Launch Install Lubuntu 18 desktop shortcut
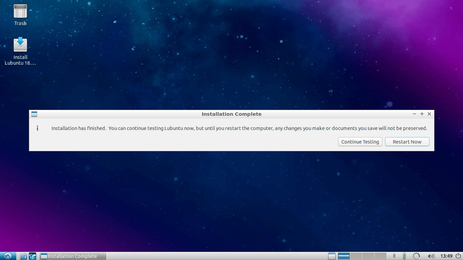Image resolution: width=463 pixels, height=260 pixels. [20, 44]
